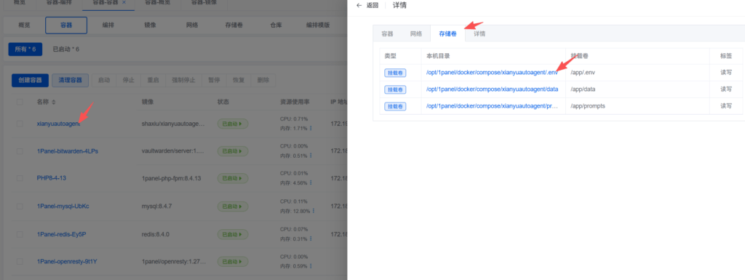Image resolution: width=745 pixels, height=280 pixels.
Task: Open the 1Panel-redis-Ey5P container link
Action: coord(61,234)
